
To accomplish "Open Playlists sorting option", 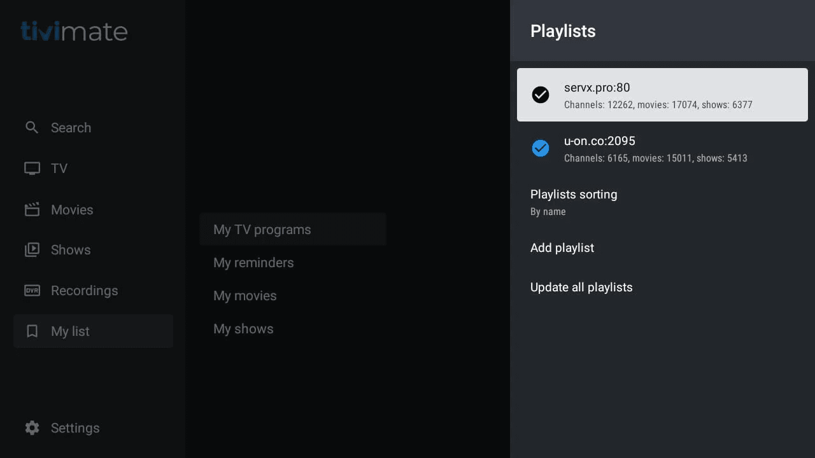I will click(574, 195).
